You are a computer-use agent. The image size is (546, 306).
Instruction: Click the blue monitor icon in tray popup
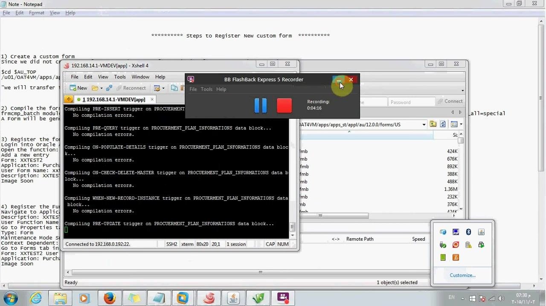pos(456,232)
